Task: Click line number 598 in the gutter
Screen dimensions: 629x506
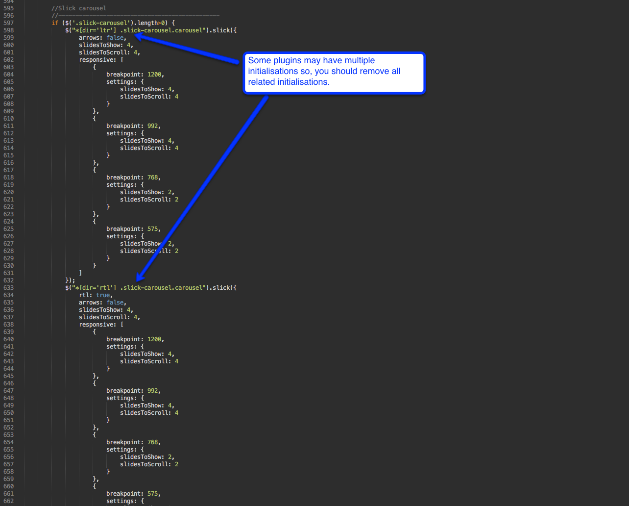Action: 8,30
